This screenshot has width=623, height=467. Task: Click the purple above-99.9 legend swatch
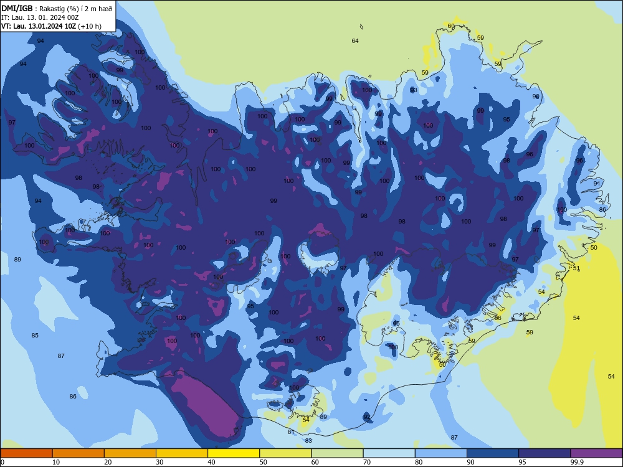[x=596, y=453]
